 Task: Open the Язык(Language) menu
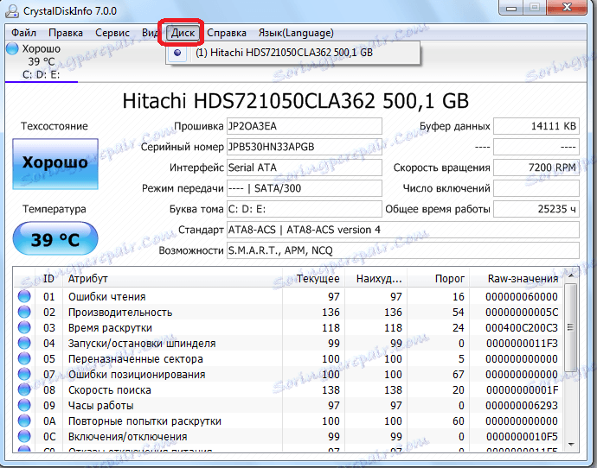296,33
